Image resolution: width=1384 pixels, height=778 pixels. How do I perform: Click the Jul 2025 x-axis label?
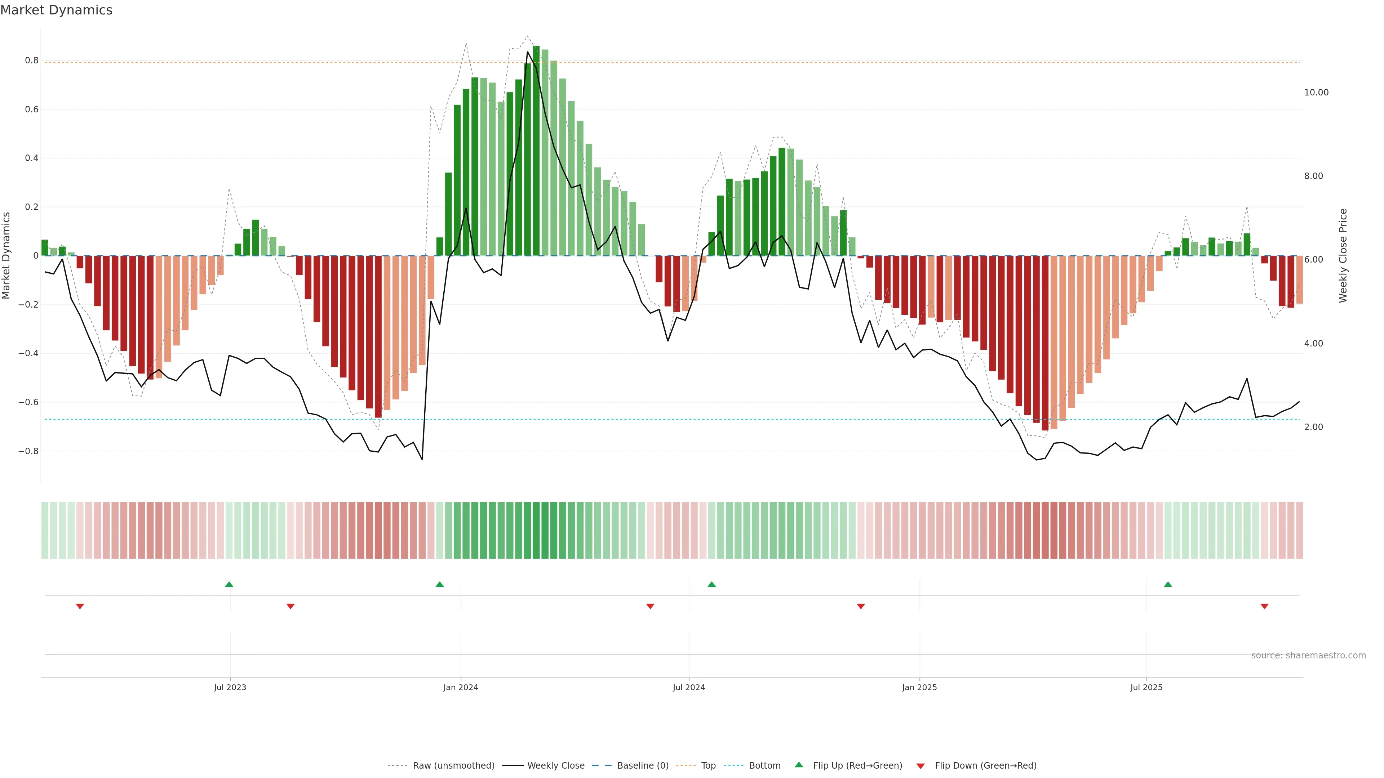coord(1146,687)
